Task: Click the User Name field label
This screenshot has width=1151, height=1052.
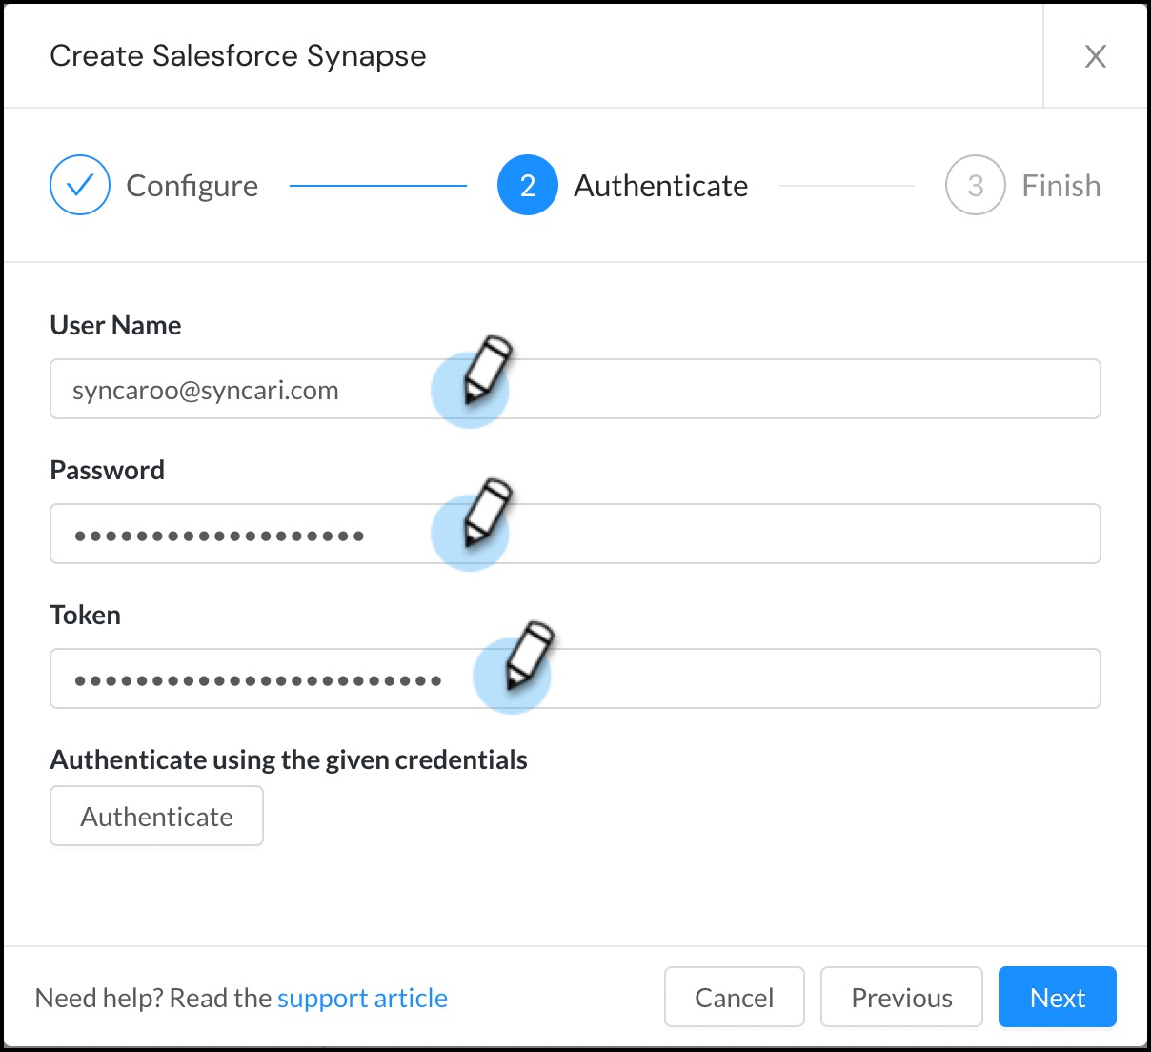Action: click(x=115, y=326)
